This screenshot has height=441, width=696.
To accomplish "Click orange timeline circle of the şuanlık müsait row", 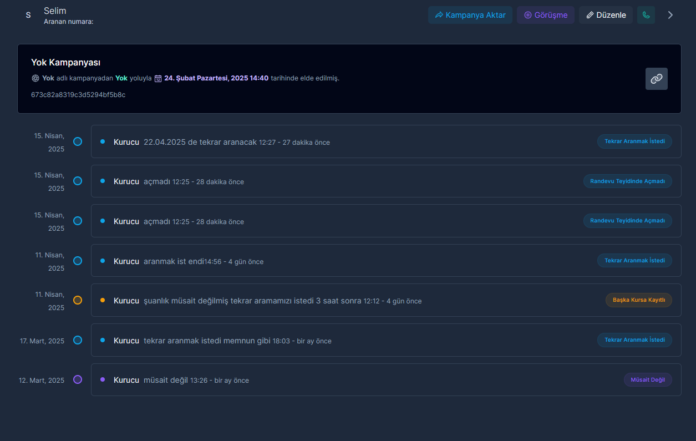I will click(x=78, y=300).
